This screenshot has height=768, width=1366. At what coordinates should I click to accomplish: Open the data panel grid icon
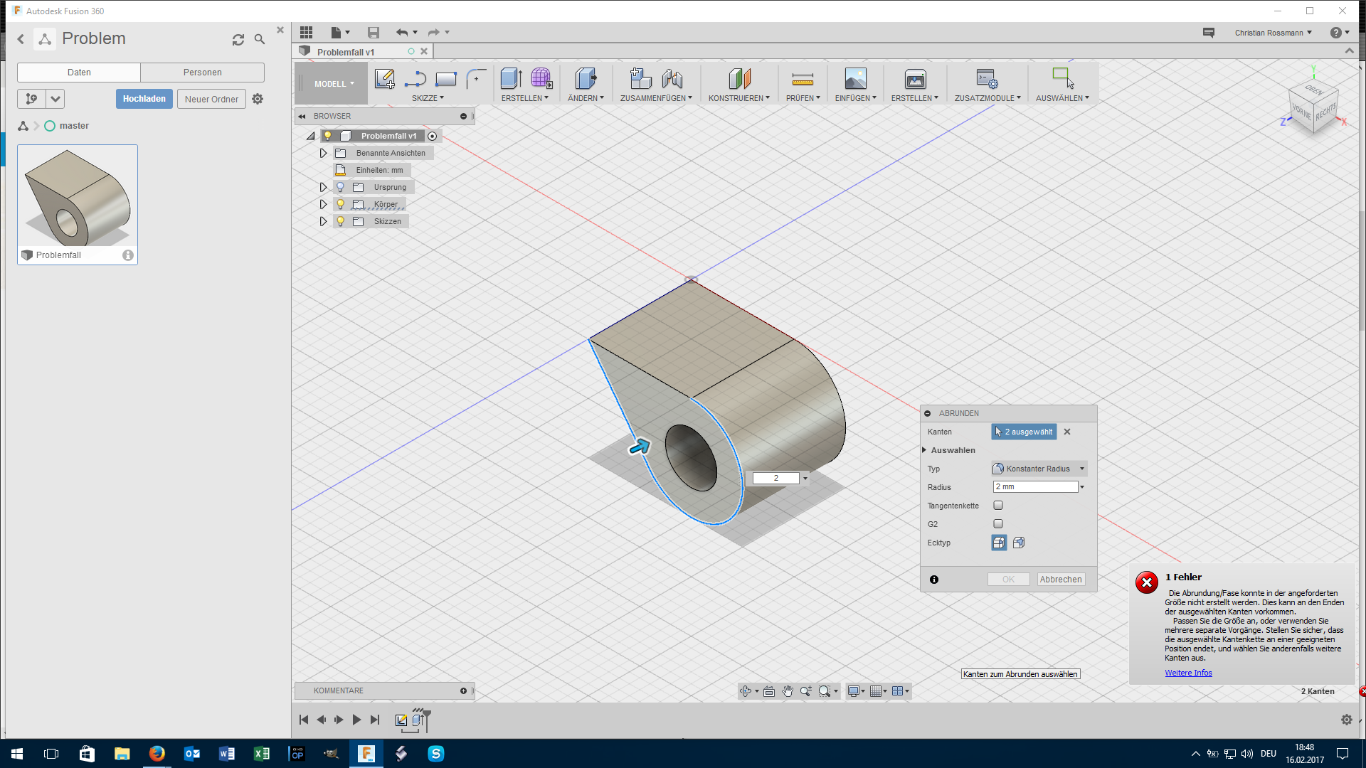[306, 33]
